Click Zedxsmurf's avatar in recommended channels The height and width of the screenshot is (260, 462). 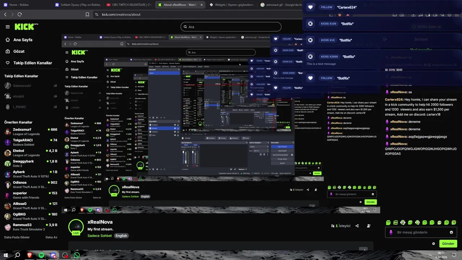pyautogui.click(x=8, y=131)
